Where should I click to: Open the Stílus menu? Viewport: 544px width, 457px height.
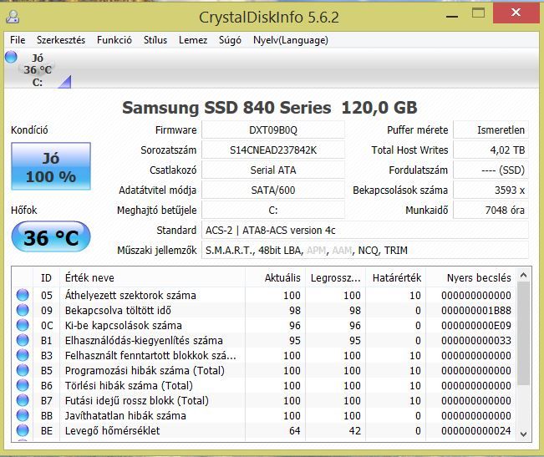click(155, 40)
